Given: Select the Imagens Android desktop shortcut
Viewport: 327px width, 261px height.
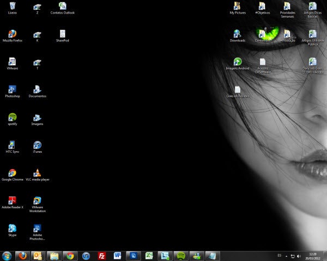Looking at the screenshot, I should pos(238,61).
